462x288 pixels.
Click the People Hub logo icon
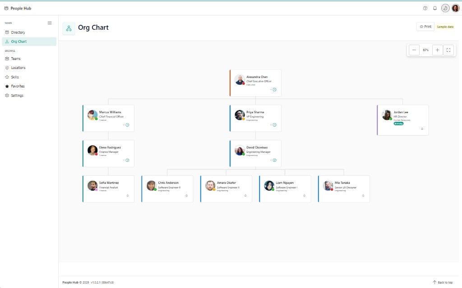coord(6,8)
